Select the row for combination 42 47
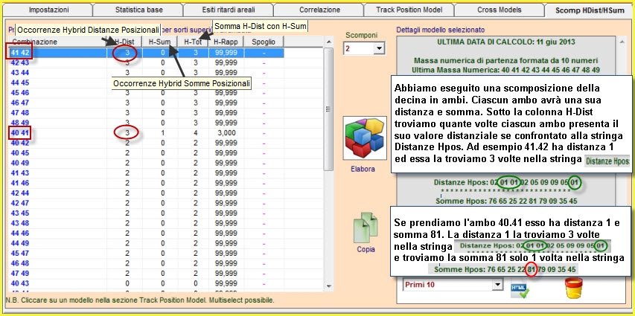Screen dimensions: 635x316 tap(146, 203)
